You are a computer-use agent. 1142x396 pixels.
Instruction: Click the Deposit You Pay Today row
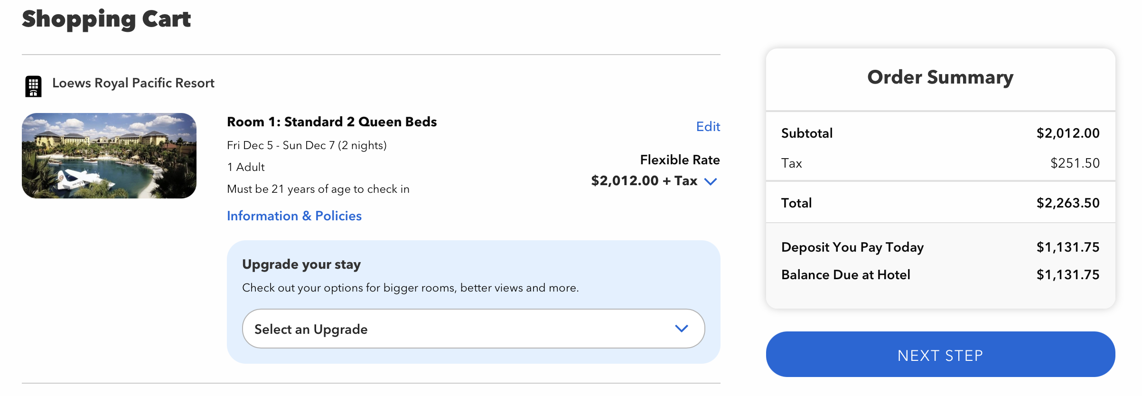tap(940, 247)
